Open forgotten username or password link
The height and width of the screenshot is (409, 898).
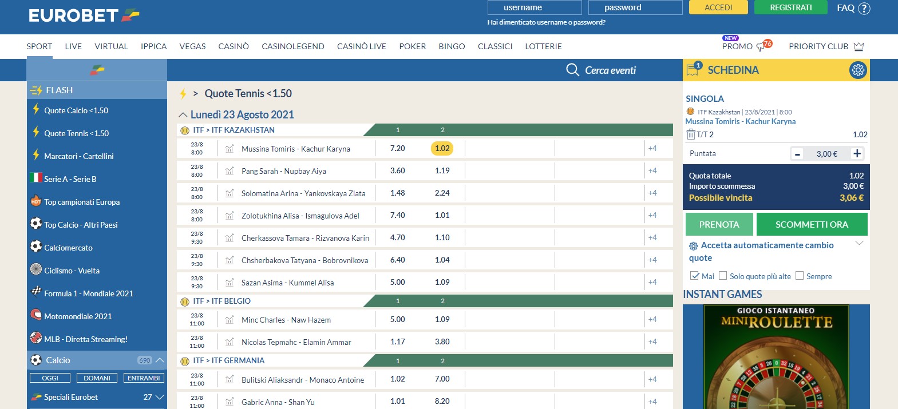point(546,22)
